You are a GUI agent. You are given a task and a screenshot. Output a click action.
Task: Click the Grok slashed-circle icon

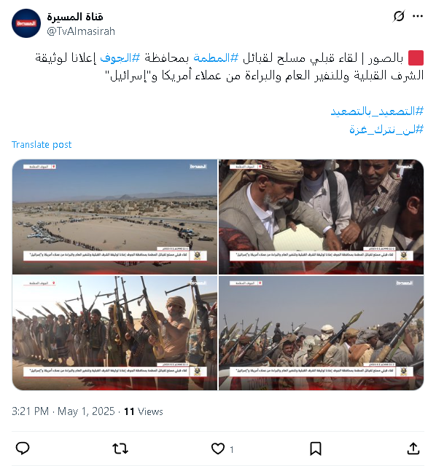click(x=399, y=16)
